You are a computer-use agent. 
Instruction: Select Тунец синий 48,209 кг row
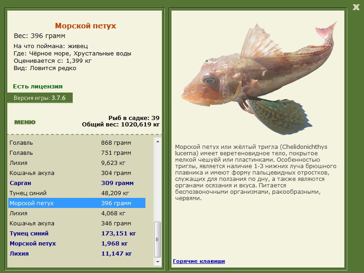(x=77, y=193)
